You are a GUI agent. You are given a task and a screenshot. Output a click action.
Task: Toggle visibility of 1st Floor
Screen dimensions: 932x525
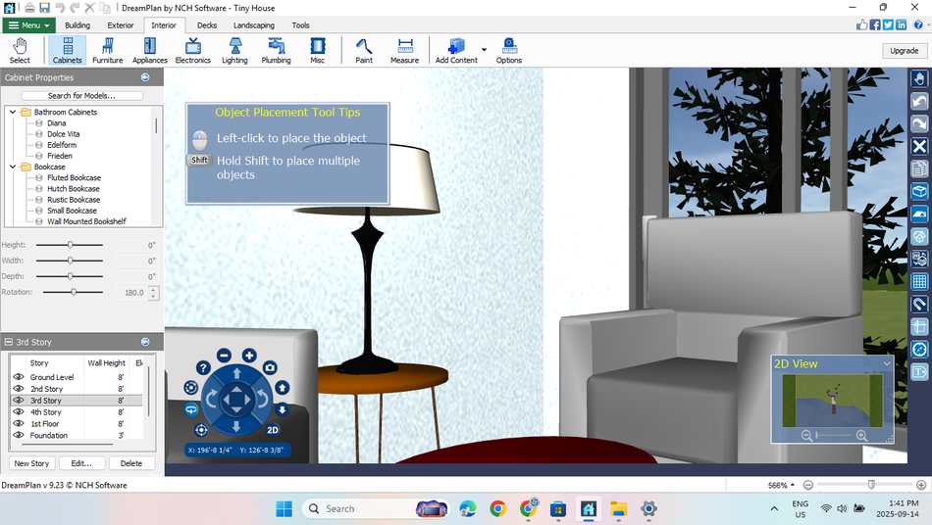(19, 423)
